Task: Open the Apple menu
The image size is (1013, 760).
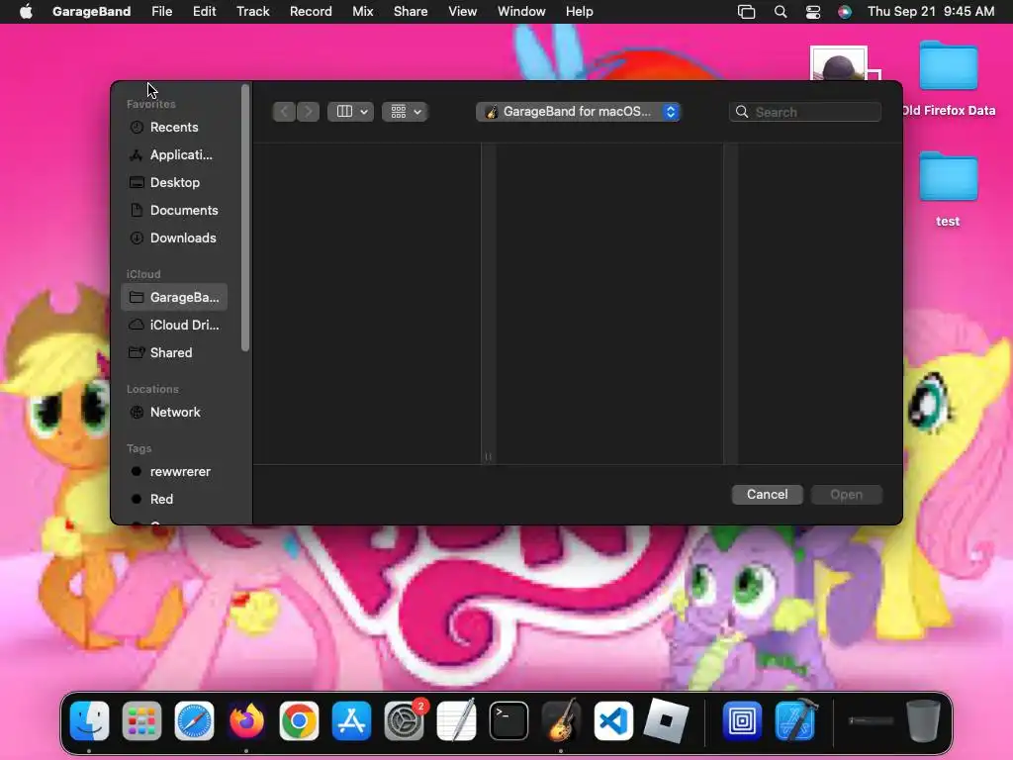Action: tap(26, 12)
